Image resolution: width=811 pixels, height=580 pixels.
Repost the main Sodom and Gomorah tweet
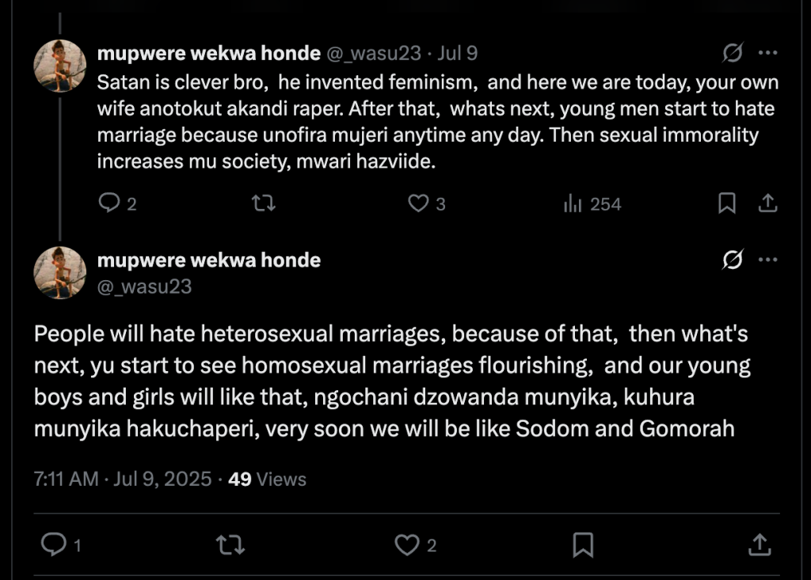point(230,544)
